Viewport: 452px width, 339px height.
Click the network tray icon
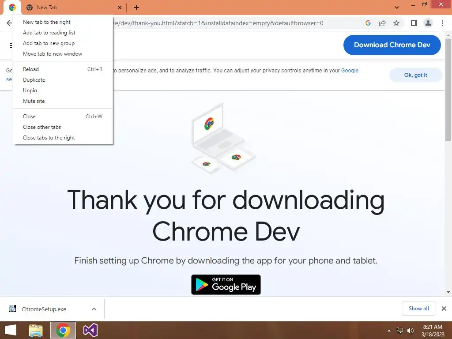tap(400, 331)
